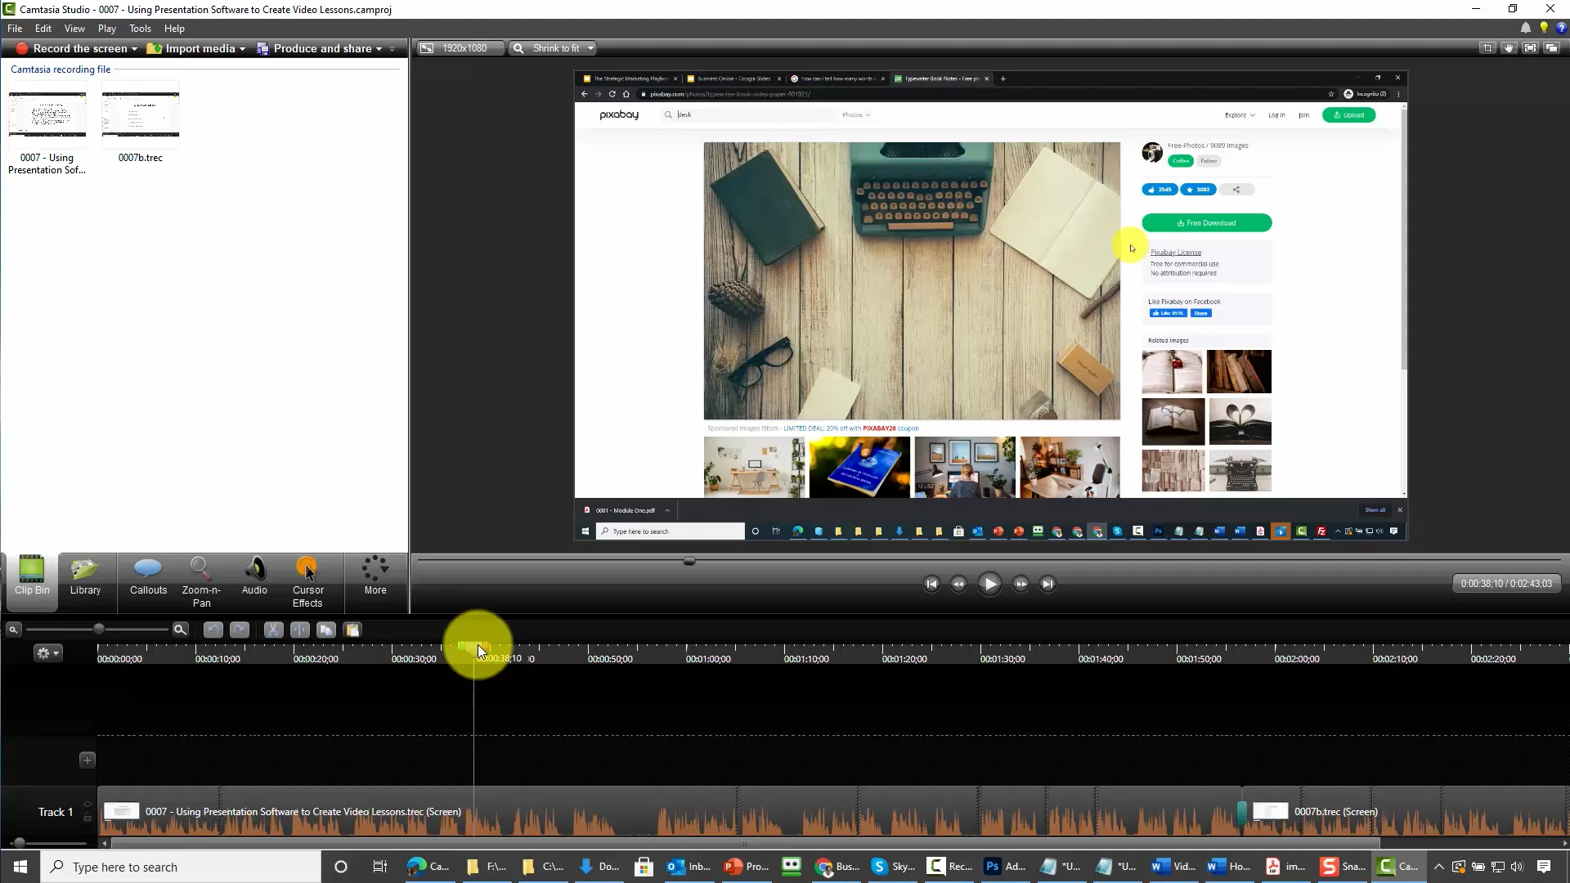Select the 0007b.trec clip thumbnail in Clip Bin

coord(141,114)
